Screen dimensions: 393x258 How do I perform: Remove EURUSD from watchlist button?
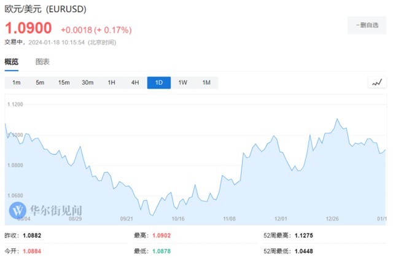tap(368, 25)
